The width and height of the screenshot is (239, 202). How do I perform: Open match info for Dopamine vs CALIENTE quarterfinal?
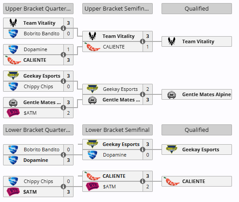(x=63, y=55)
